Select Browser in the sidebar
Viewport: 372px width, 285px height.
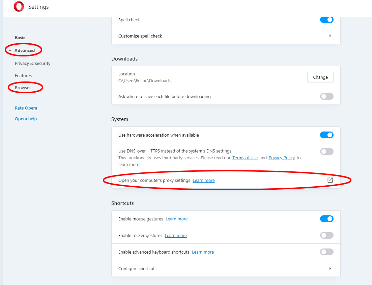(x=23, y=88)
